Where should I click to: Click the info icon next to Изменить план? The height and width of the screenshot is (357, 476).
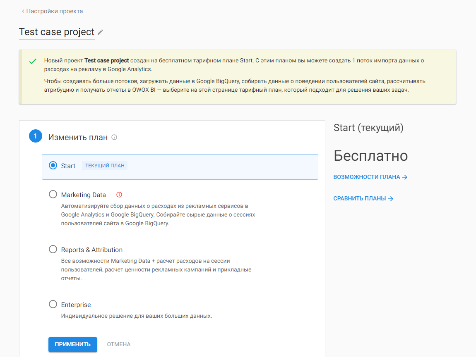114,137
